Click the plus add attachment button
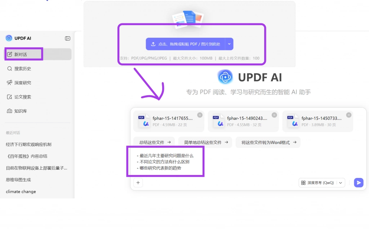This screenshot has width=369, height=229. click(x=138, y=183)
